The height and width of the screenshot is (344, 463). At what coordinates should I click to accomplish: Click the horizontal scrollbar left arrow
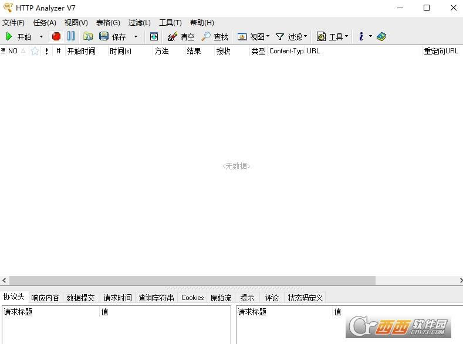click(x=4, y=280)
